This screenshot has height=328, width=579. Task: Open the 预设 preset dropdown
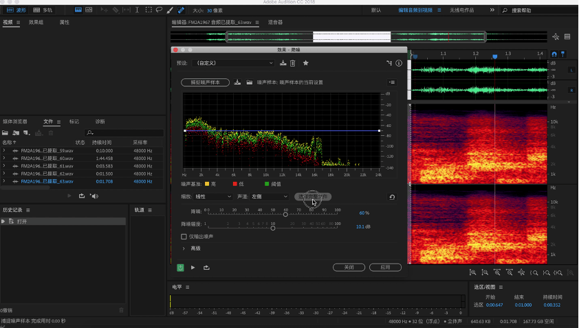point(234,63)
